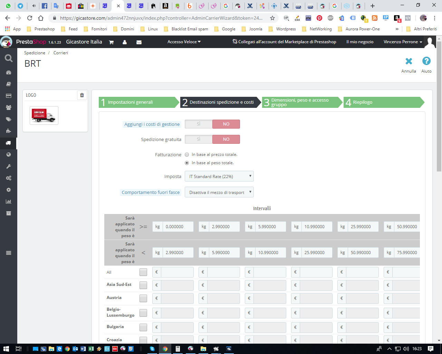442x354 pixels.
Task: Collapse the sidebar with the hamburger icon
Action: [x=9, y=253]
